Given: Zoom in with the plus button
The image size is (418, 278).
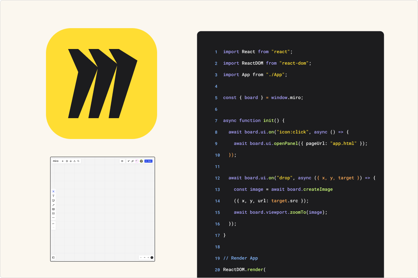Looking at the screenshot, I should (x=148, y=257).
